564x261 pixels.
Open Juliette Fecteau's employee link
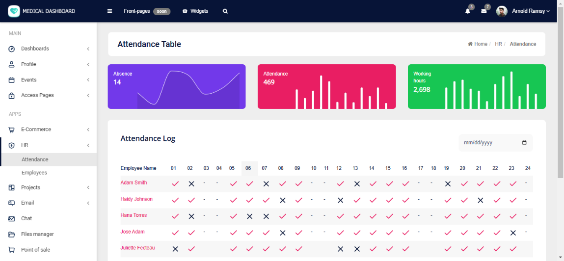coord(137,248)
